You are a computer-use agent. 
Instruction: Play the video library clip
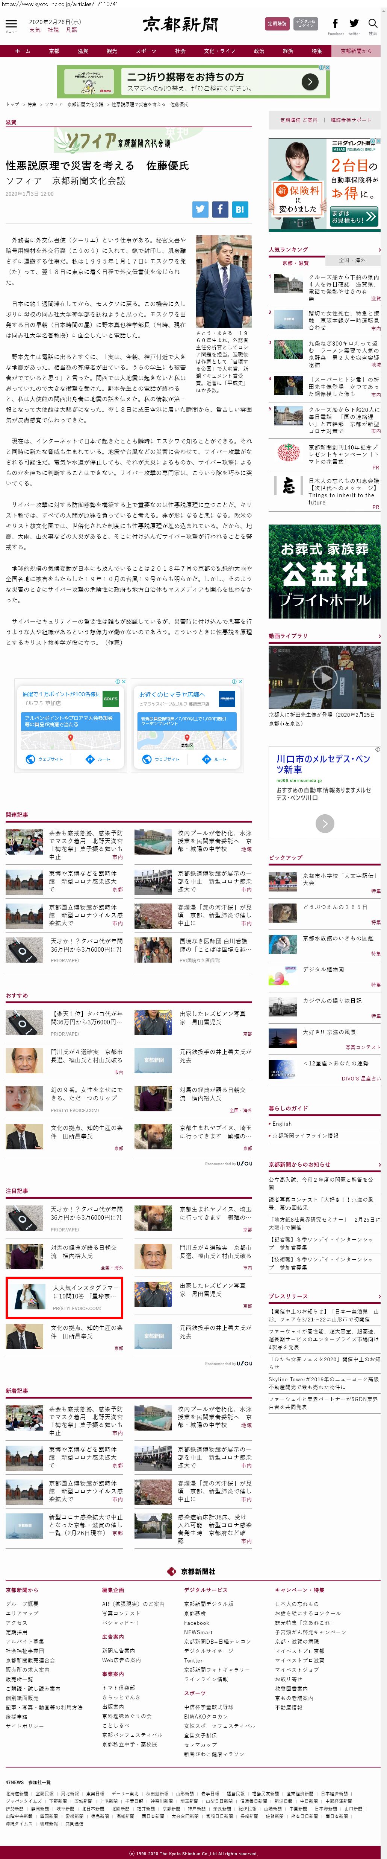tap(324, 678)
